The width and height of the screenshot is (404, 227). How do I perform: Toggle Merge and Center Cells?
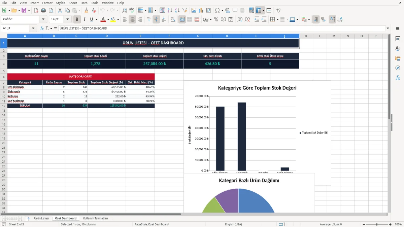click(x=182, y=20)
